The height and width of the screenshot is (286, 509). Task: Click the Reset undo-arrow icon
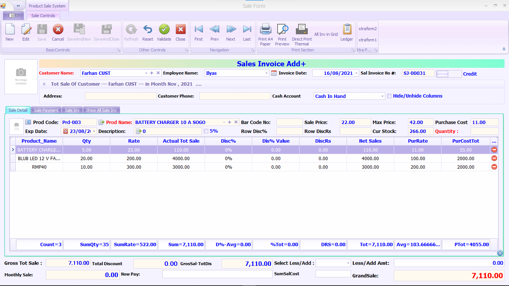(x=148, y=29)
